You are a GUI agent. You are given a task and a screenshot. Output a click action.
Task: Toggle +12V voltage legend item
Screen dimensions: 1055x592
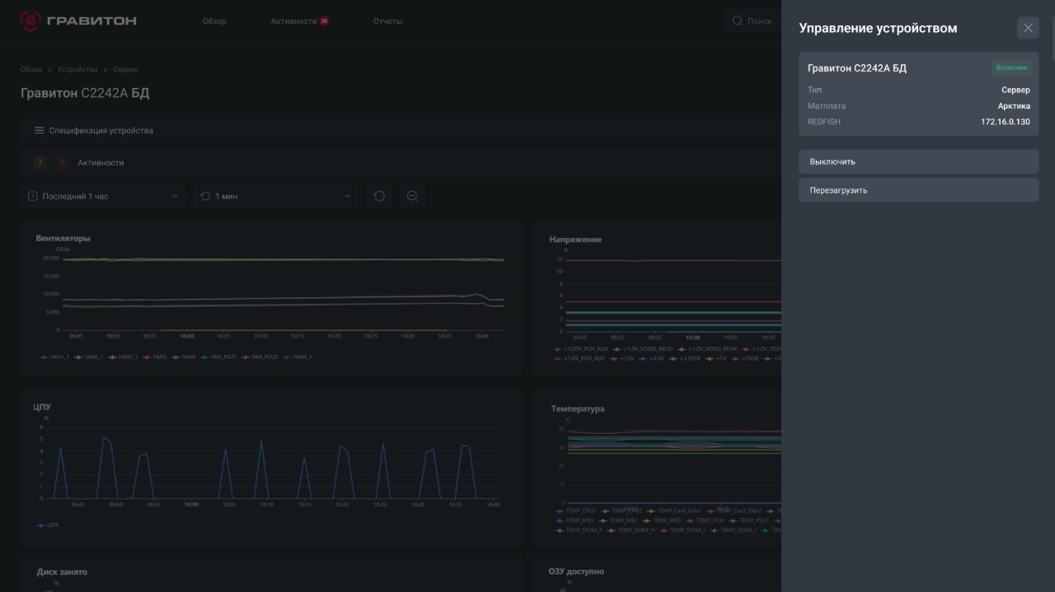[x=622, y=359]
